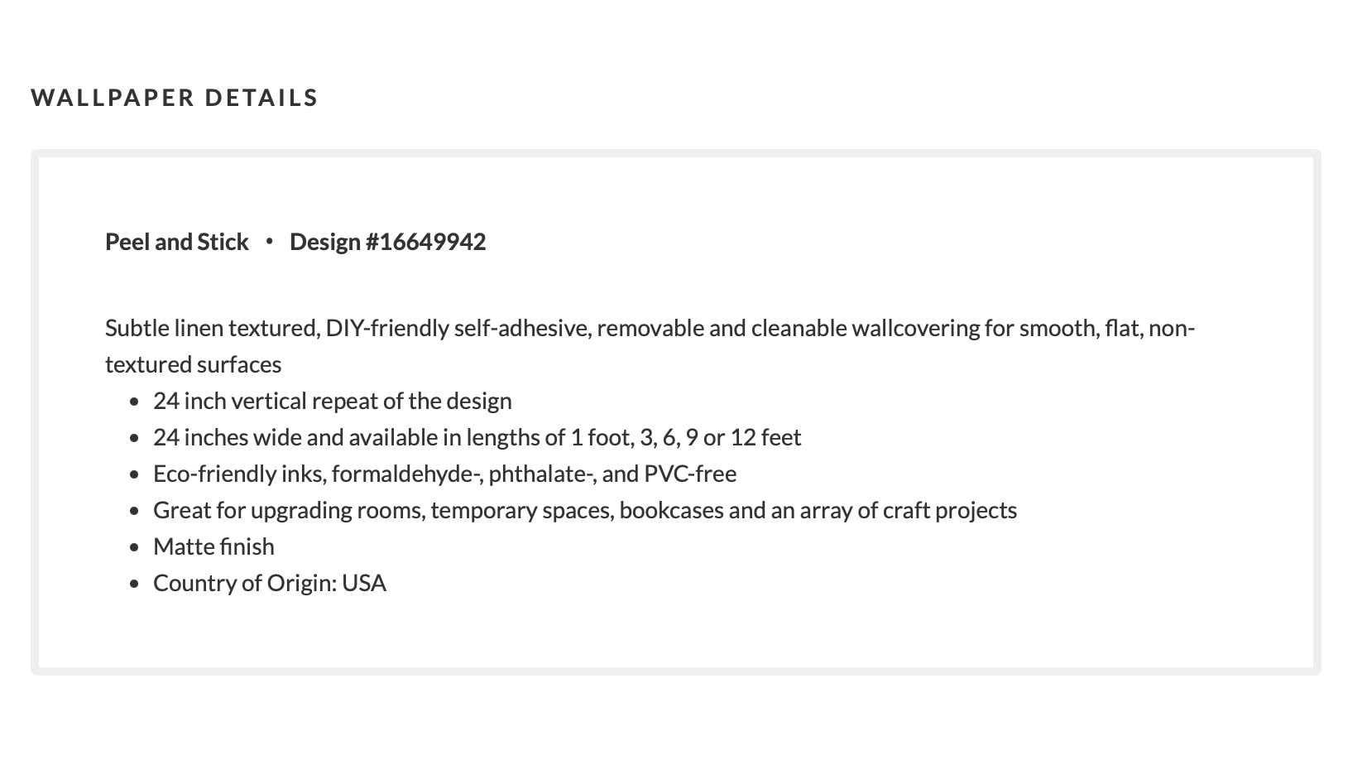Screen dimensions: 1372x770
Task: Click the 'textured surfaces' text line
Action: tap(193, 365)
